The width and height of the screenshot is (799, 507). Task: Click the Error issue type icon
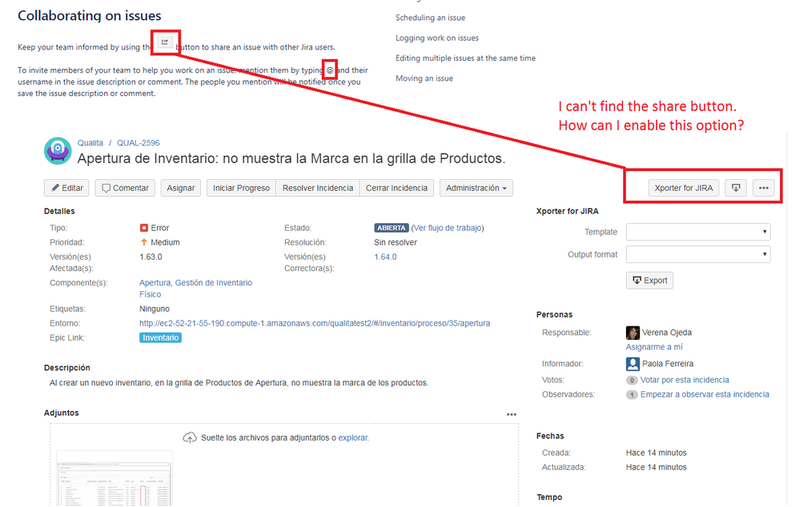(x=143, y=228)
